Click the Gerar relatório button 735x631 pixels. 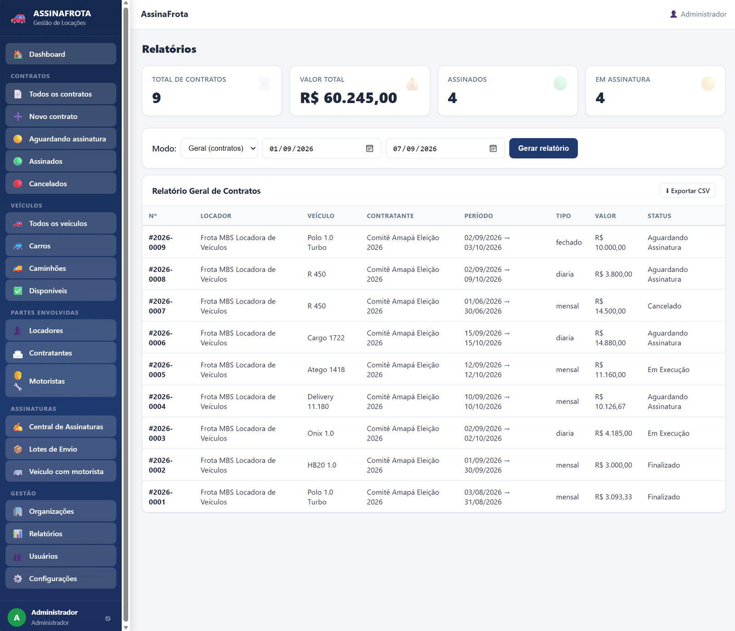tap(543, 148)
